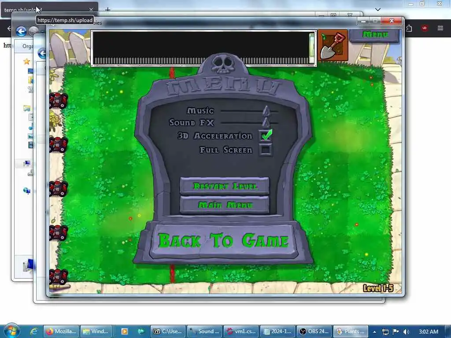Click the Main Menu button
Viewport: 451px width, 338px height.
click(x=224, y=205)
